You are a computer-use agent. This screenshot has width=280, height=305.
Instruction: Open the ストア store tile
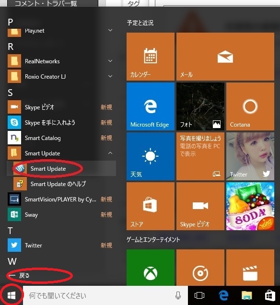(150, 206)
